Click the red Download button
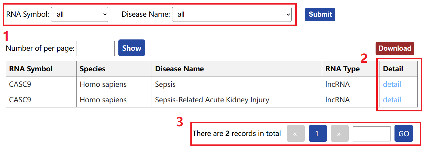Viewport: 425px width, 149px height. click(x=395, y=49)
